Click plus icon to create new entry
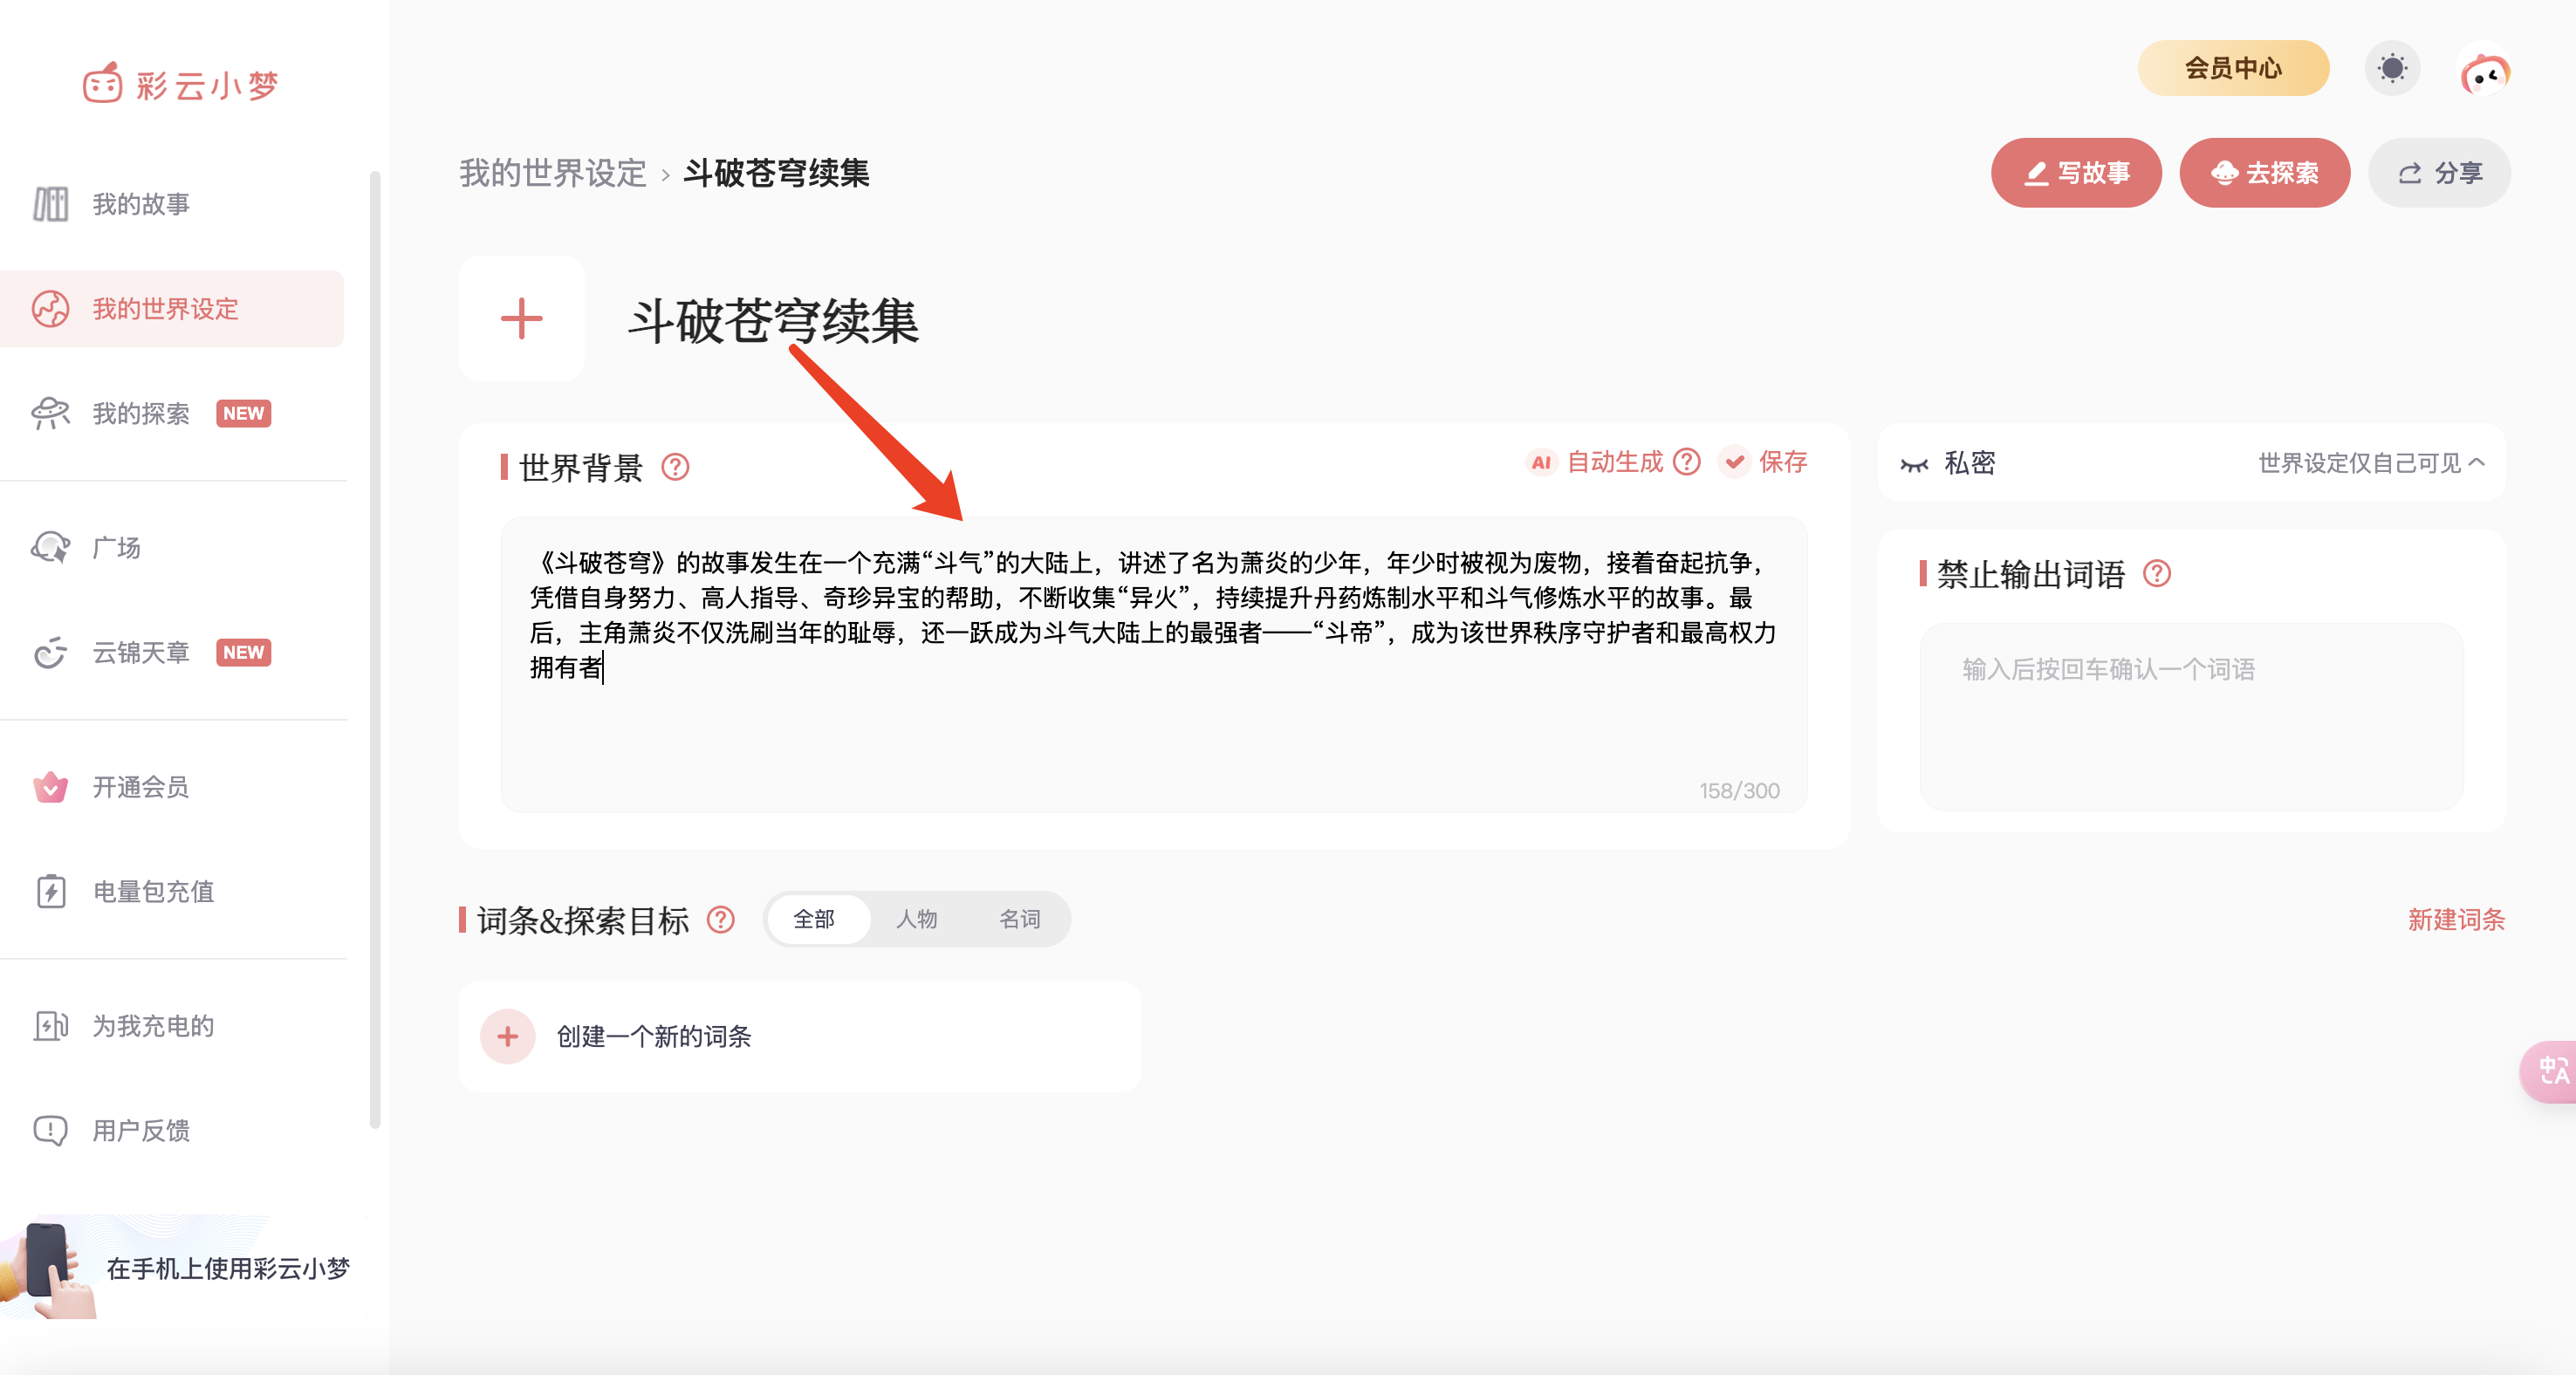2576x1375 pixels. click(x=508, y=1036)
